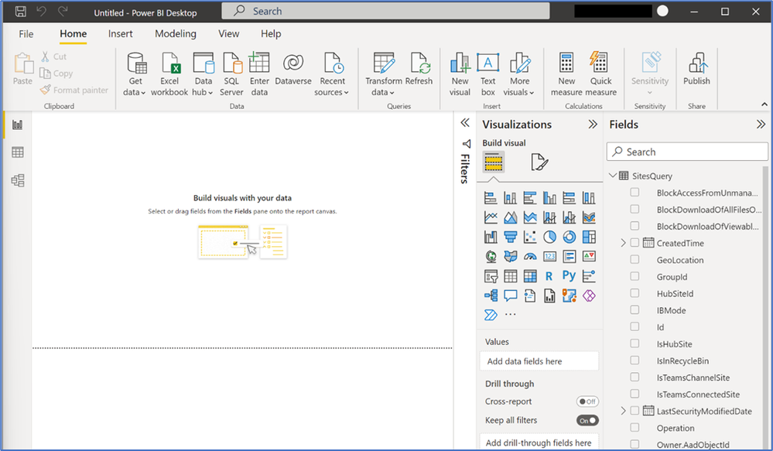Click the Save icon in title bar
The image size is (773, 451).
point(21,12)
